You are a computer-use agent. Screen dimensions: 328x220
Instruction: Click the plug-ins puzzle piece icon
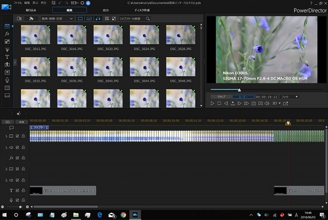[32, 18]
